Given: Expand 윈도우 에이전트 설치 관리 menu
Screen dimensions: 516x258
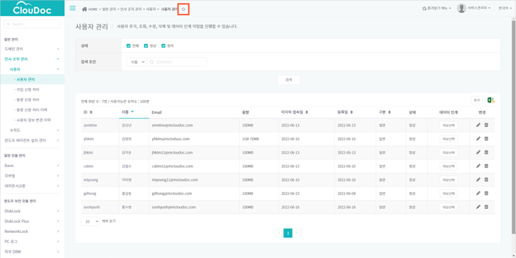Looking at the screenshot, I should pyautogui.click(x=32, y=140).
